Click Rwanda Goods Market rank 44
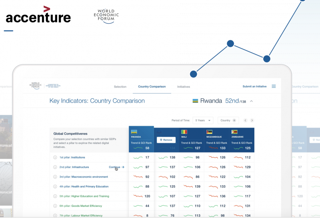The height and width of the screenshot is (218, 320). (147, 206)
